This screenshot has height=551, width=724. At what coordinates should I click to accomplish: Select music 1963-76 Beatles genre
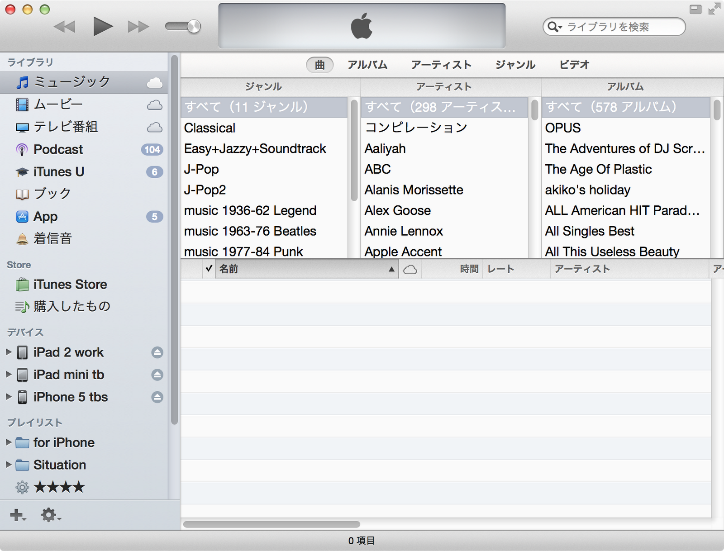264,231
